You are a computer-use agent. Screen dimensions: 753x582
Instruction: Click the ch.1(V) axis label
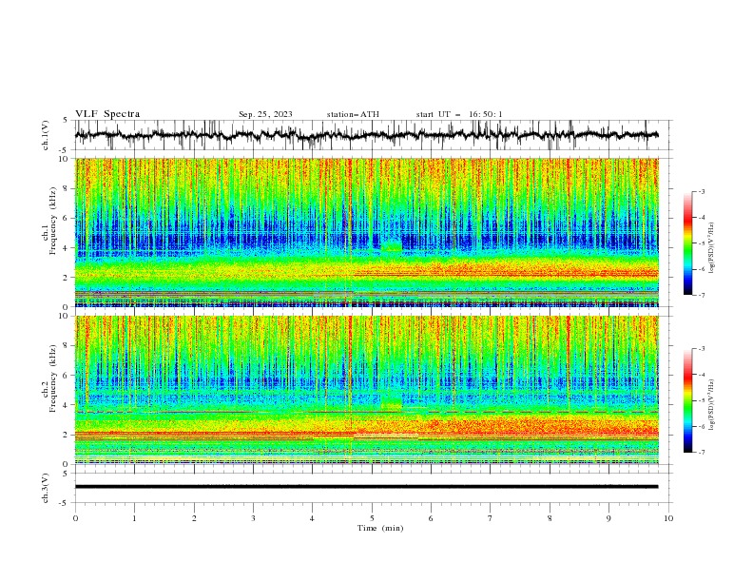pos(46,135)
